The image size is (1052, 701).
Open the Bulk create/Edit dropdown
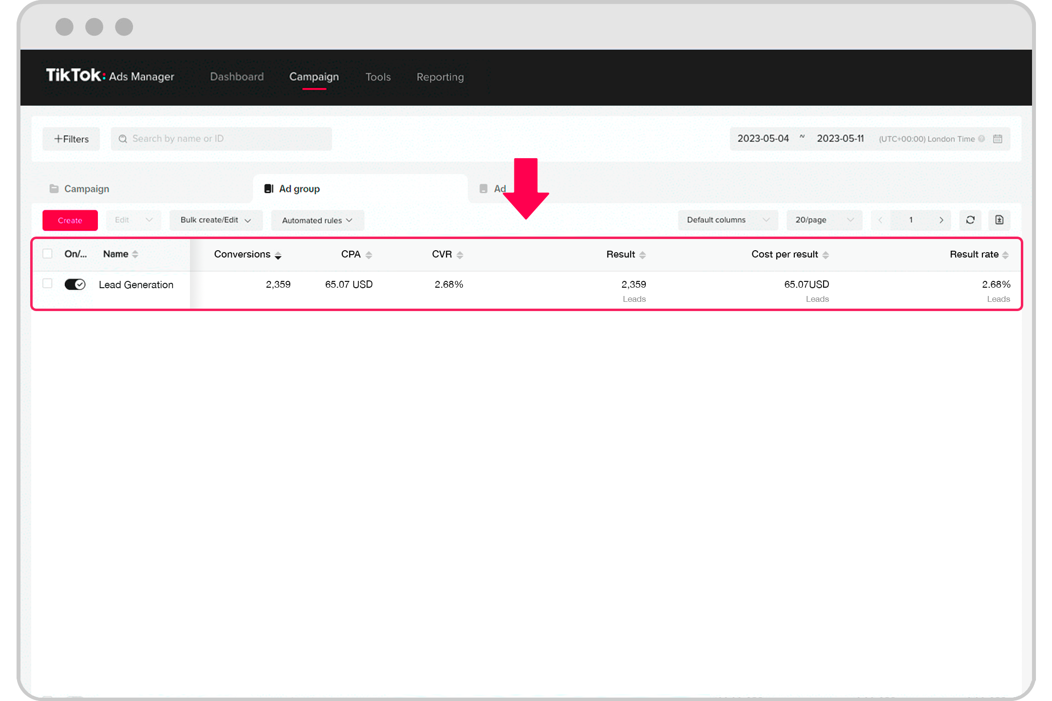tap(215, 220)
